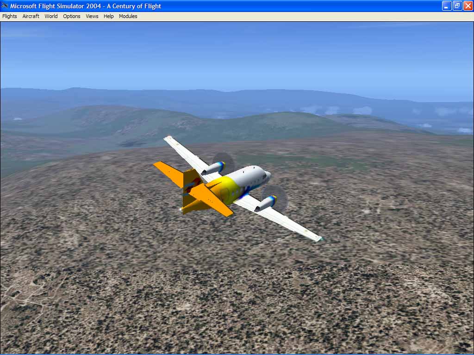Open the World menu

51,16
